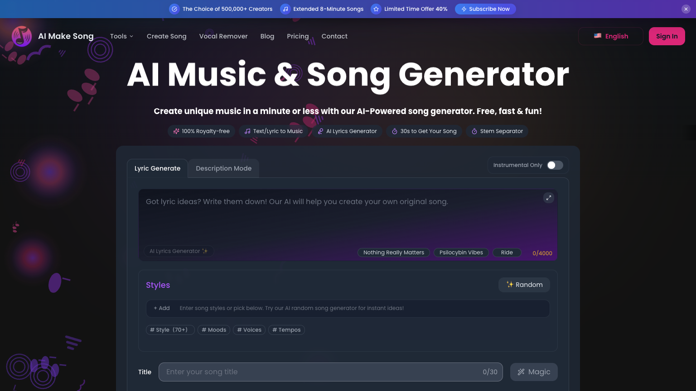The width and height of the screenshot is (696, 391).
Task: Expand the Moods tag category
Action: point(214,330)
